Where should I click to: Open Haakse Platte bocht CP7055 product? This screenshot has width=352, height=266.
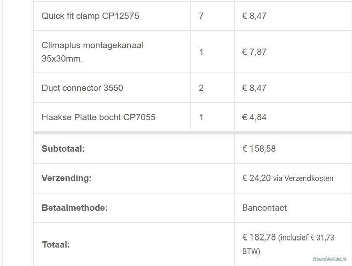click(98, 117)
